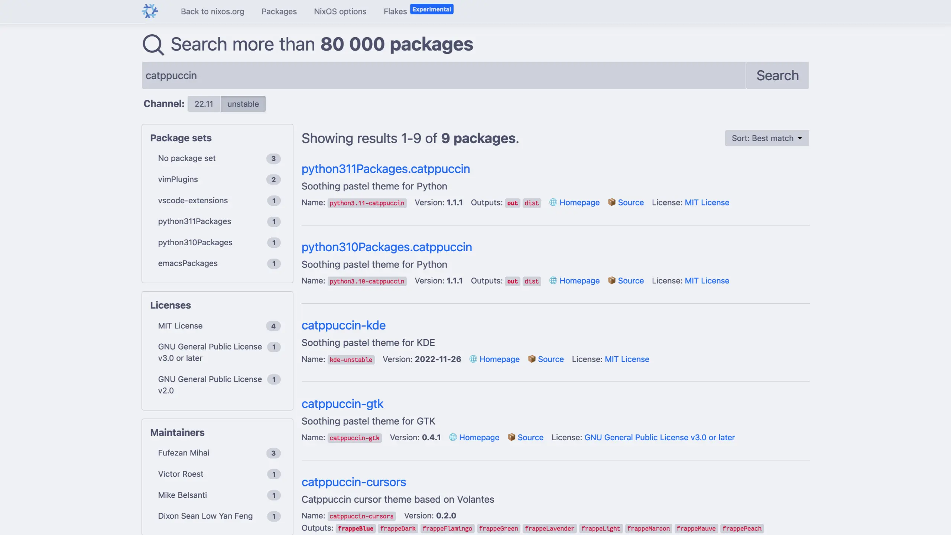
Task: Click globe icon for python310Packages.catppuccin homepage
Action: click(553, 281)
